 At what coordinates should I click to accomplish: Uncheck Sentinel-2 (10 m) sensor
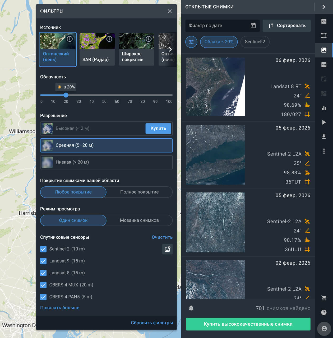(x=43, y=249)
